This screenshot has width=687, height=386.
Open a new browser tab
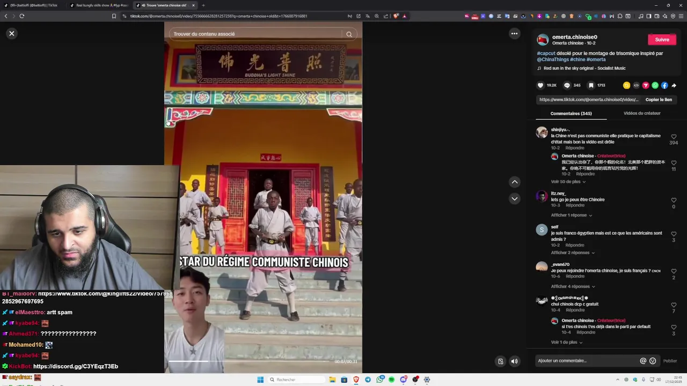click(203, 5)
